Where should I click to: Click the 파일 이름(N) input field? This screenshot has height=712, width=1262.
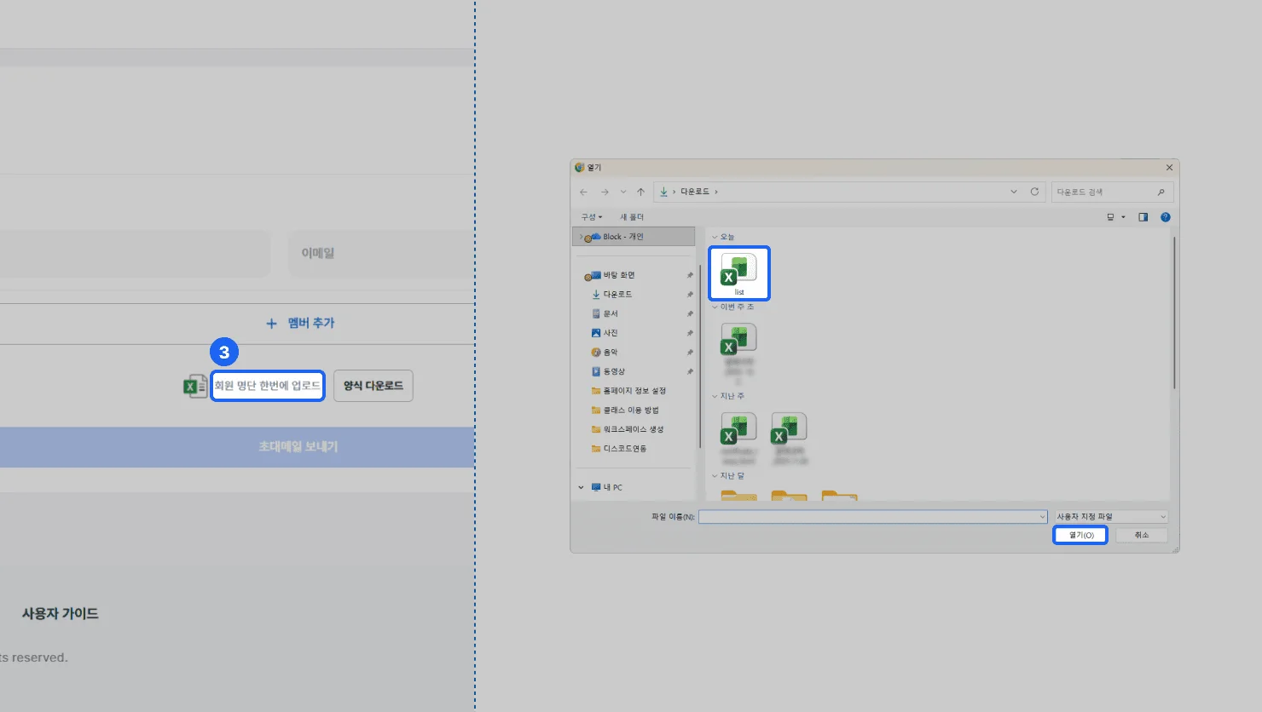click(x=873, y=517)
